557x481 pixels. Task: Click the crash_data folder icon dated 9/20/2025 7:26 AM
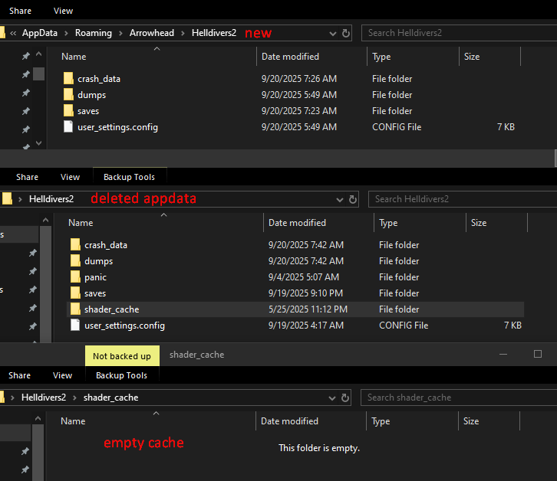pyautogui.click(x=68, y=79)
